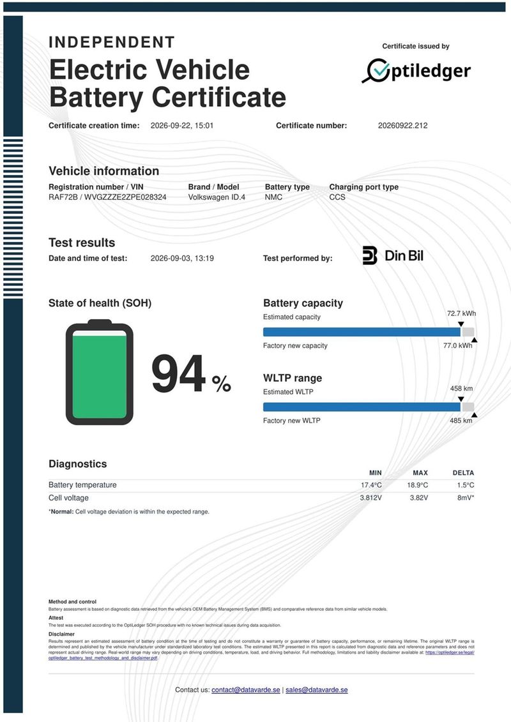The height and width of the screenshot is (722, 511).
Task: Click the DELTA column header
Action: pos(463,473)
